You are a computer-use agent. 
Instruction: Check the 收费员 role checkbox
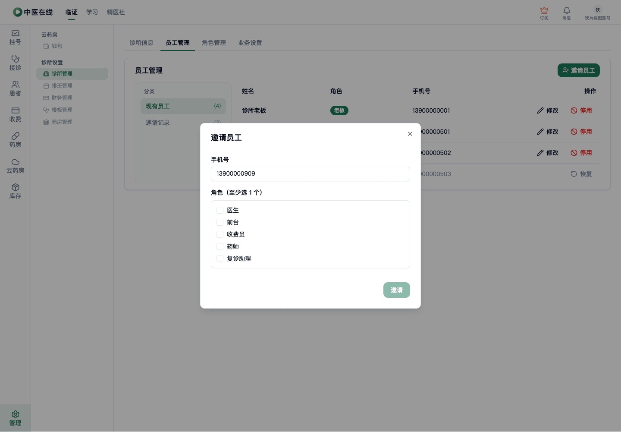point(220,234)
